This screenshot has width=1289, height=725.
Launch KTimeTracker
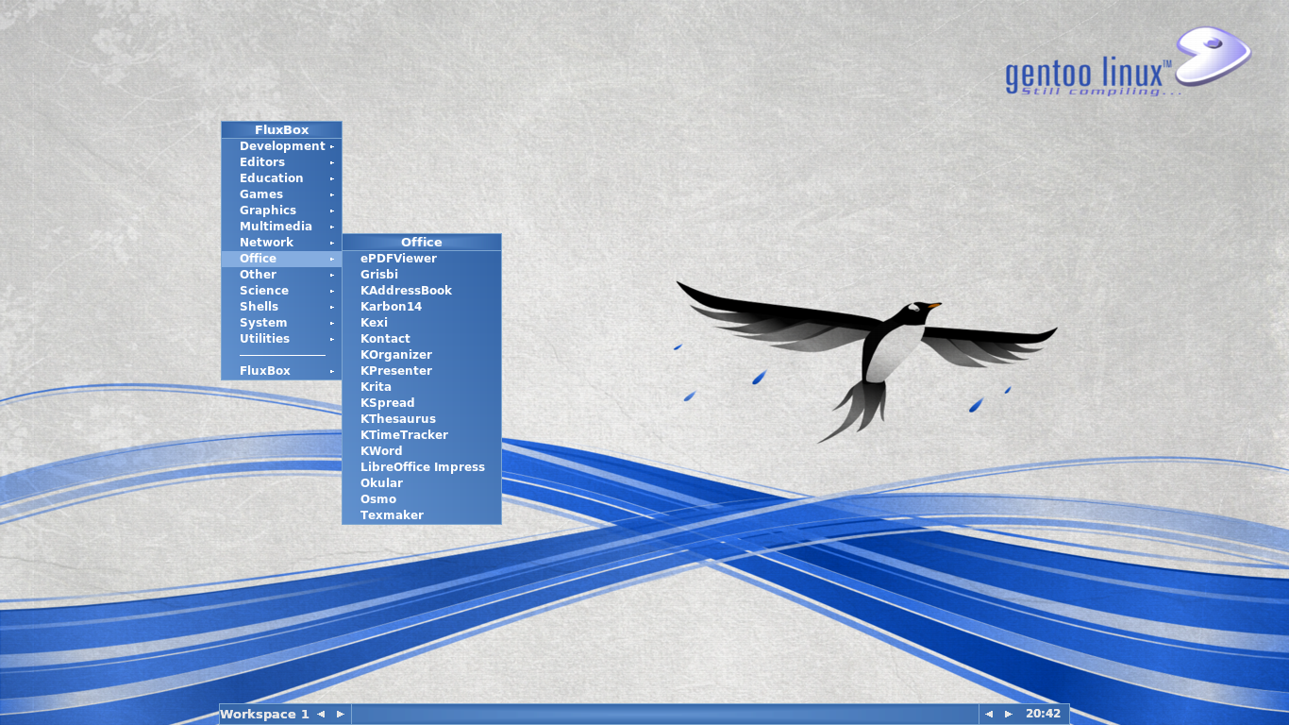click(x=421, y=435)
